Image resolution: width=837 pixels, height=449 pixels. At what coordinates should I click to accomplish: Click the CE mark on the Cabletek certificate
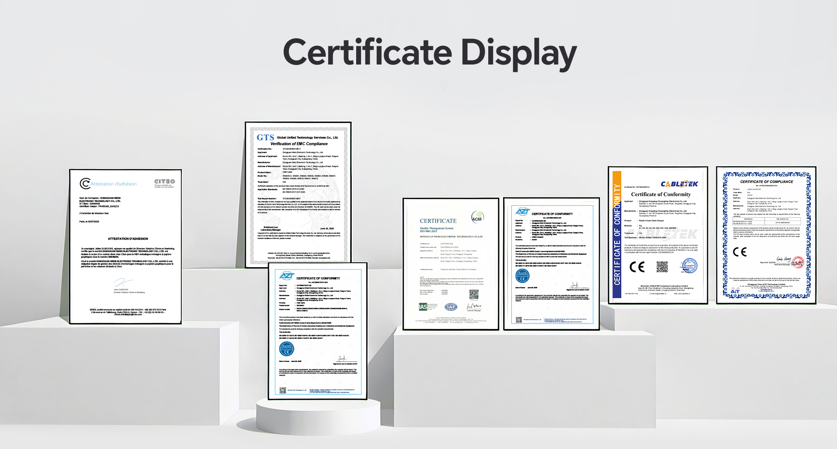(x=637, y=267)
